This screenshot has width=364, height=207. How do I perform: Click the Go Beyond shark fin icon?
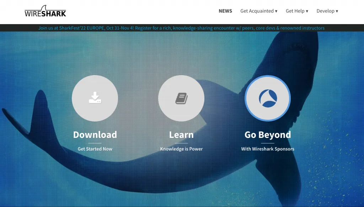click(x=268, y=98)
